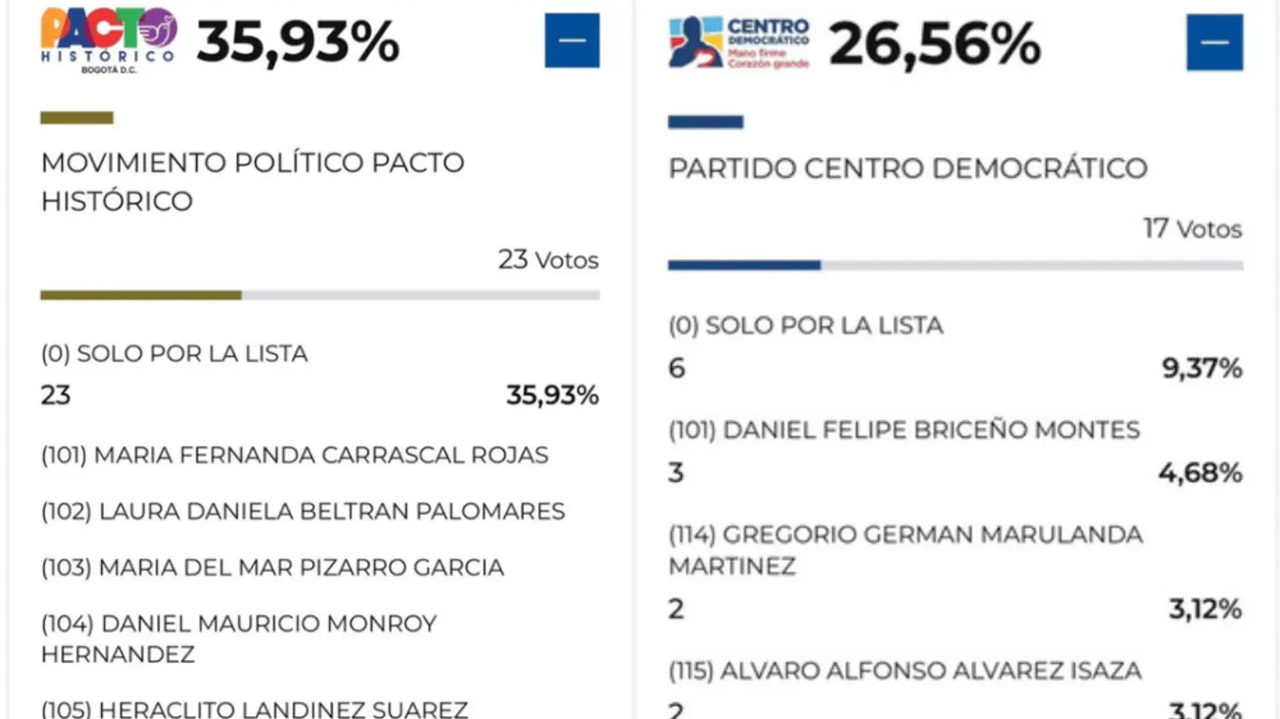Select candidate Alvaro Alfonso Alvarez Isaza

(905, 671)
